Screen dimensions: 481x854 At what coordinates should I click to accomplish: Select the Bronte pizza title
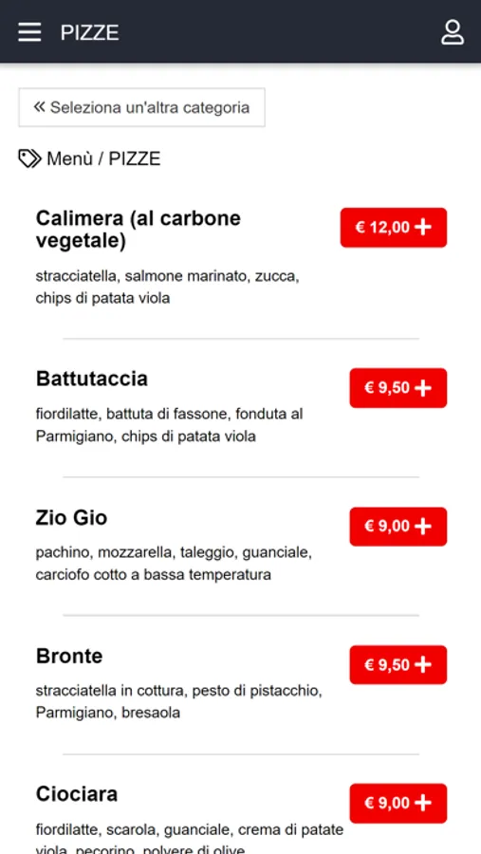pyautogui.click(x=69, y=656)
